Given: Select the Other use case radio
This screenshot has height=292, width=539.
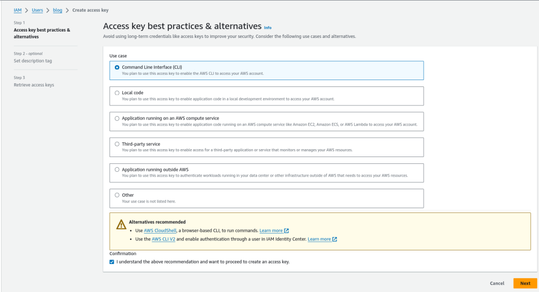Looking at the screenshot, I should [x=117, y=195].
